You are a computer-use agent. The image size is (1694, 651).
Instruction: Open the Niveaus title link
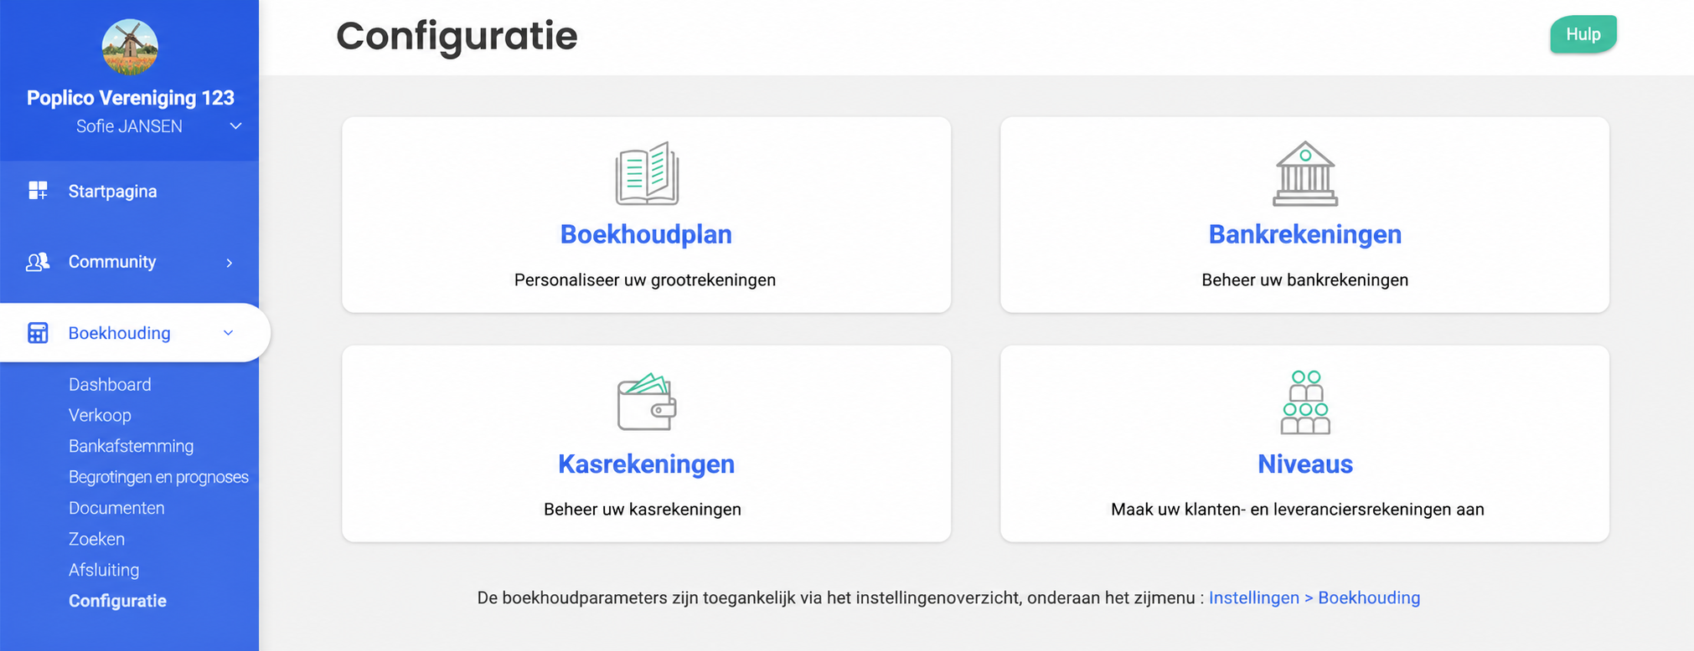point(1304,464)
